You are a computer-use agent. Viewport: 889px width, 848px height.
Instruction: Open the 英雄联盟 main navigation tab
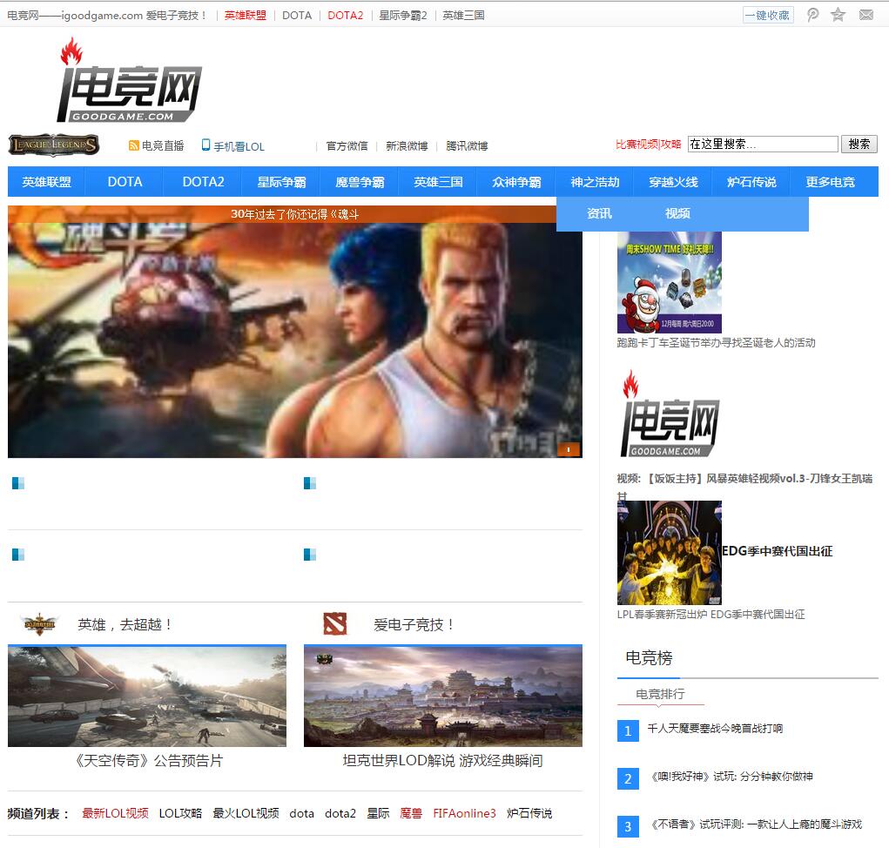click(x=46, y=182)
